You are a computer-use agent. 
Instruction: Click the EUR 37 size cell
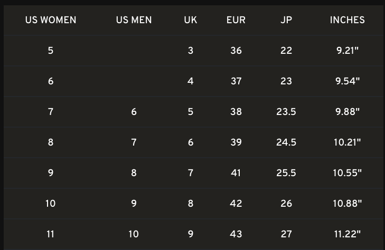(x=236, y=81)
